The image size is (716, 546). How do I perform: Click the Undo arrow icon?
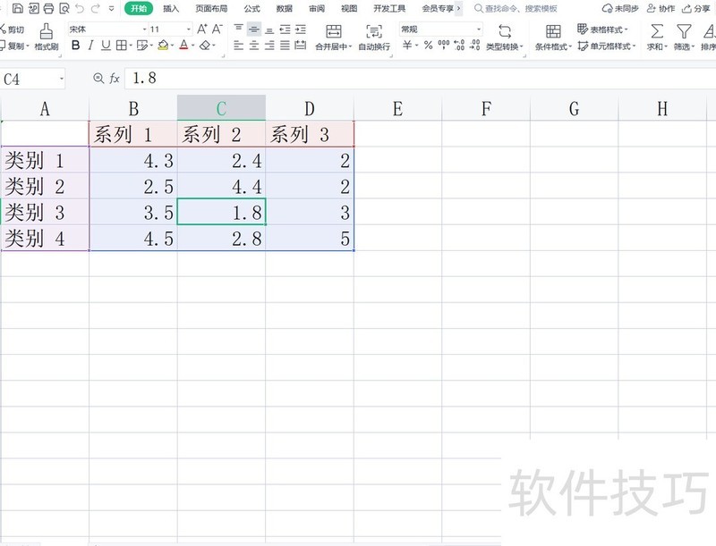pyautogui.click(x=80, y=8)
